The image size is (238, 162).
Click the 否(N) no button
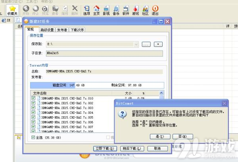point(183,137)
